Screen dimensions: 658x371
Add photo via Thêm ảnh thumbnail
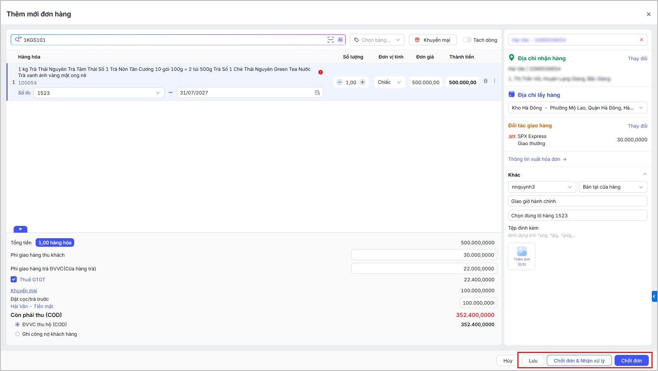[x=522, y=256]
